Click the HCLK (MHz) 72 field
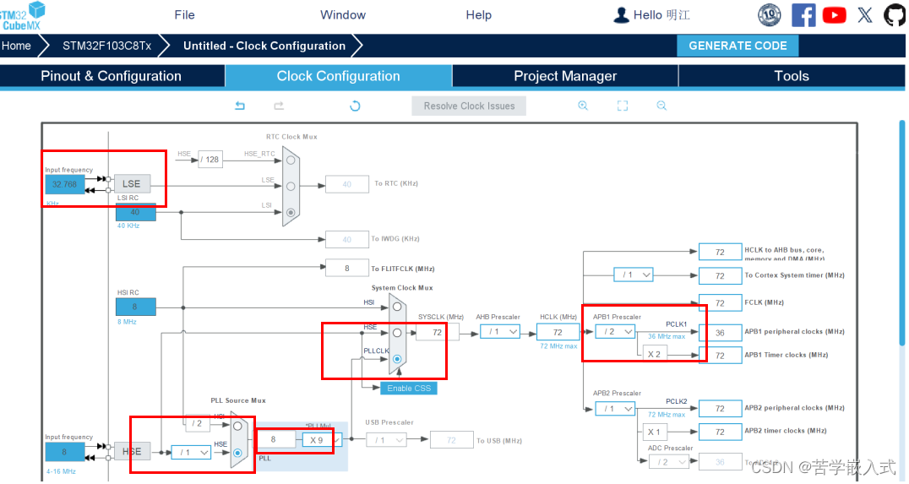Screen dimensions: 909x484 (x=558, y=332)
